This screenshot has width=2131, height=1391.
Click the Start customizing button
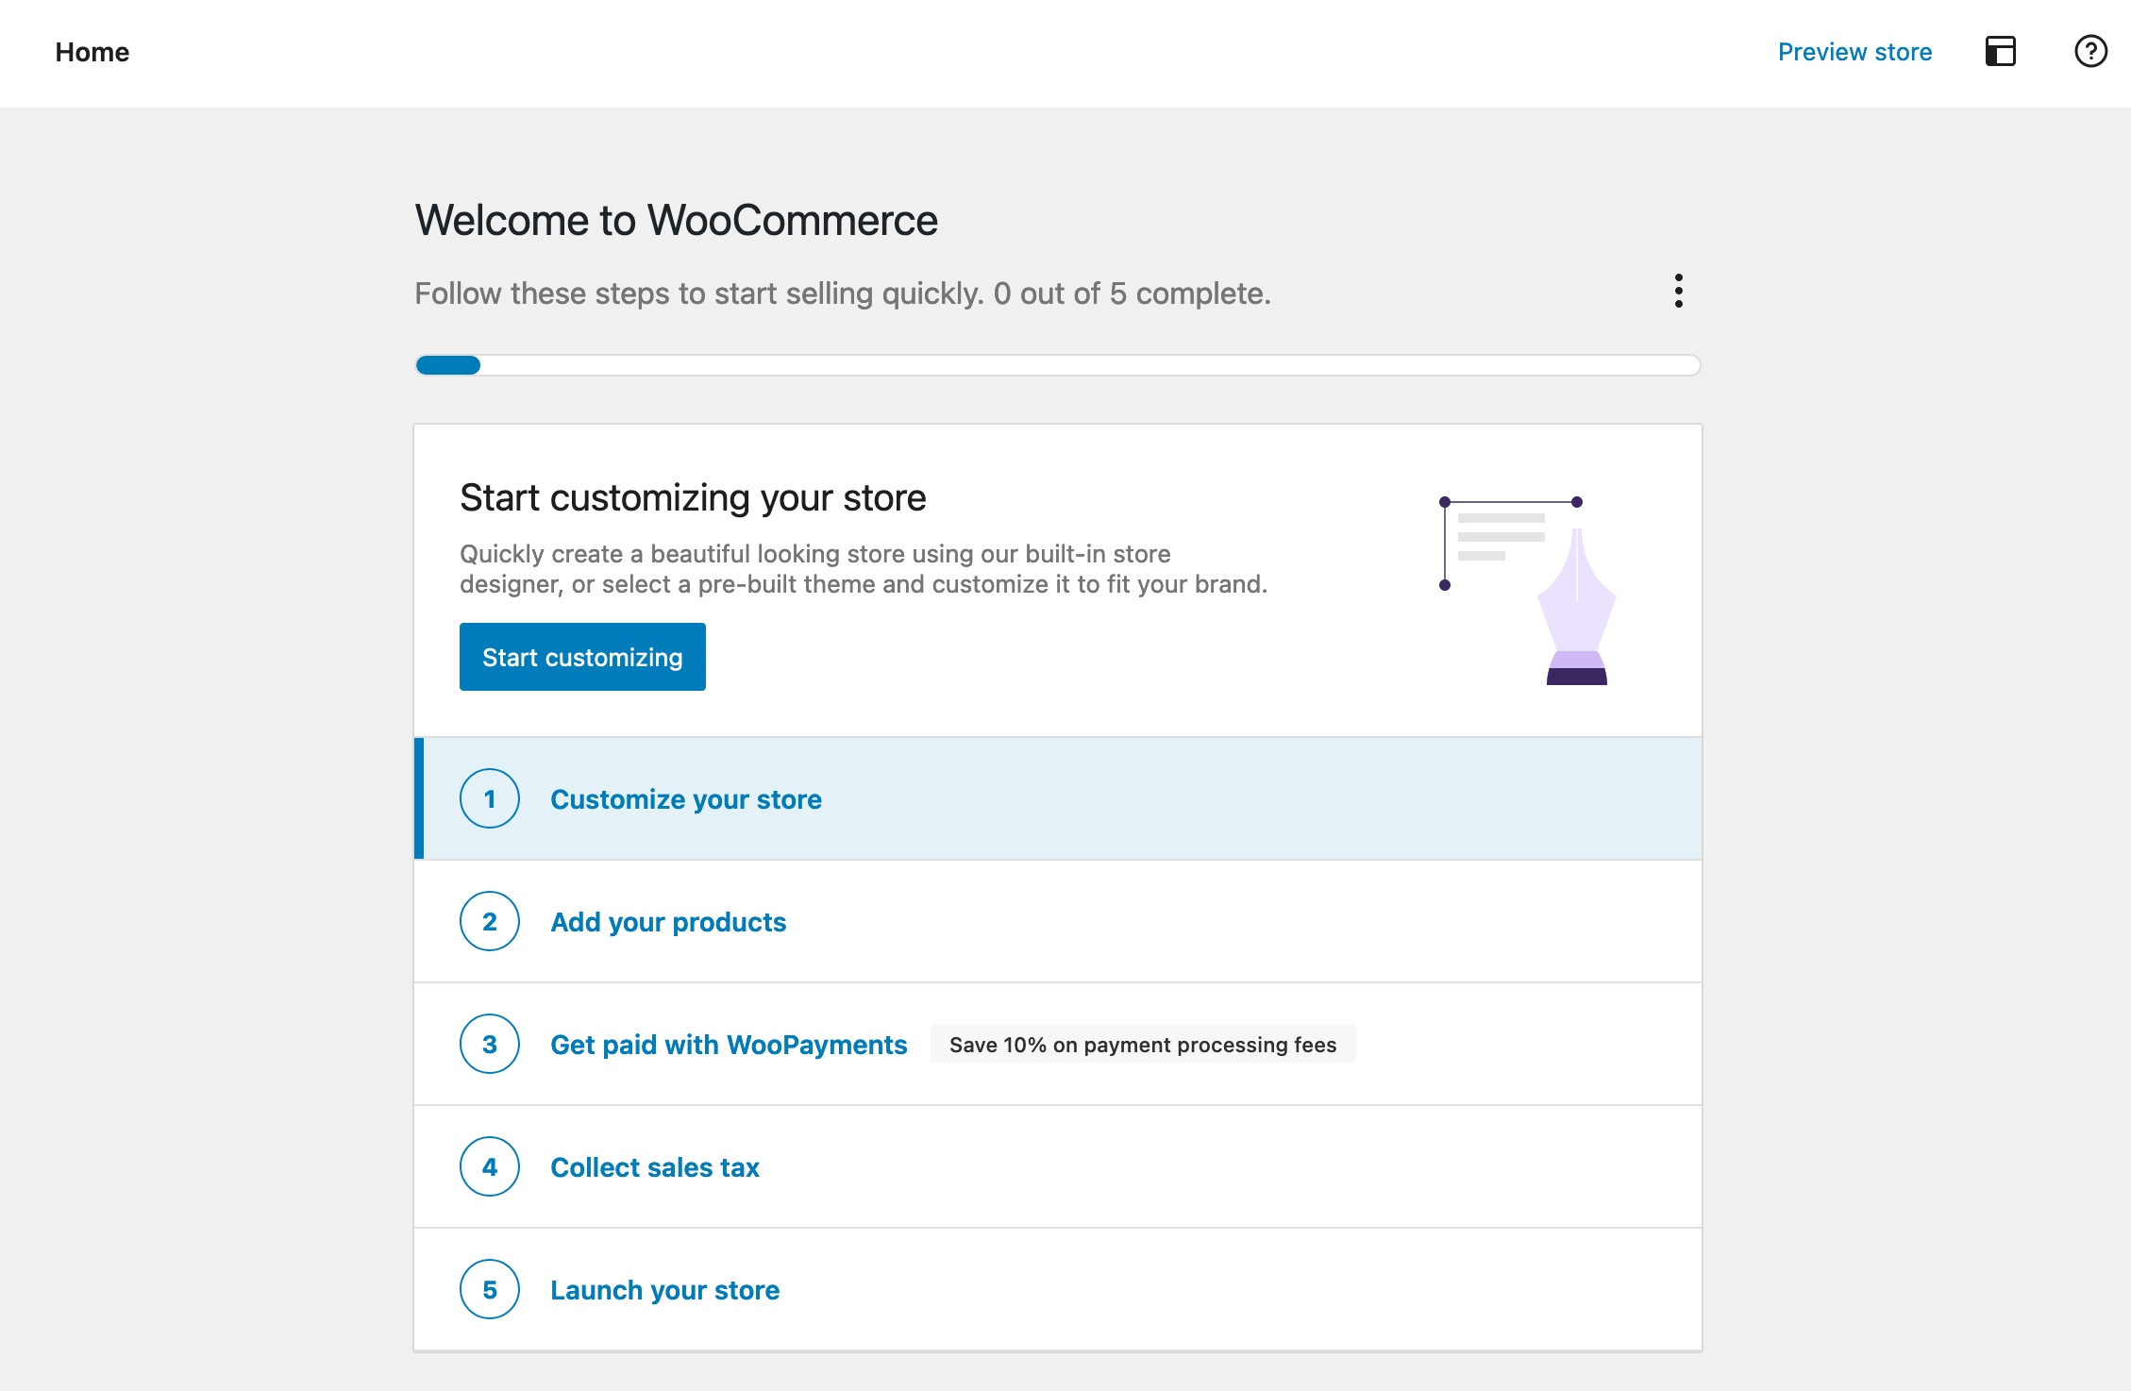tap(581, 656)
